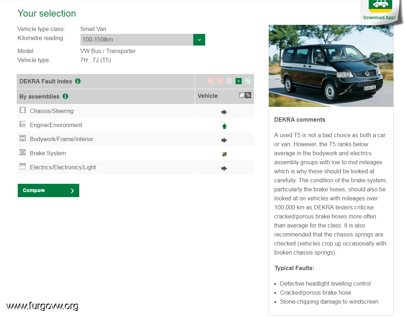406x317 pixels.
Task: Click the "Bodywork/Frame/Interior" row label
Action: click(x=62, y=139)
